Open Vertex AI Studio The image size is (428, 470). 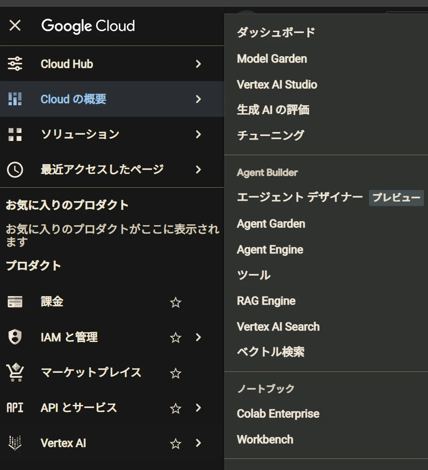pyautogui.click(x=277, y=85)
